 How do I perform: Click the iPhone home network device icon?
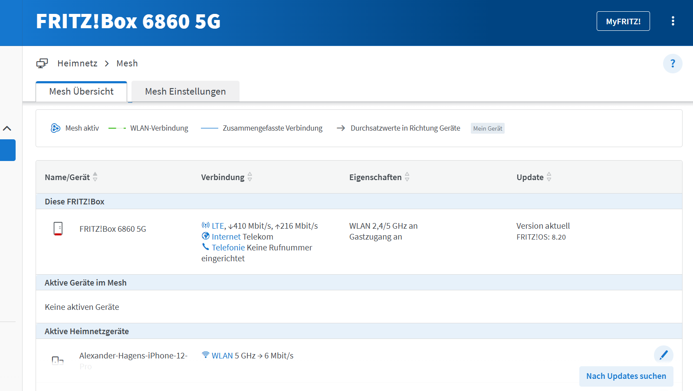pos(58,360)
